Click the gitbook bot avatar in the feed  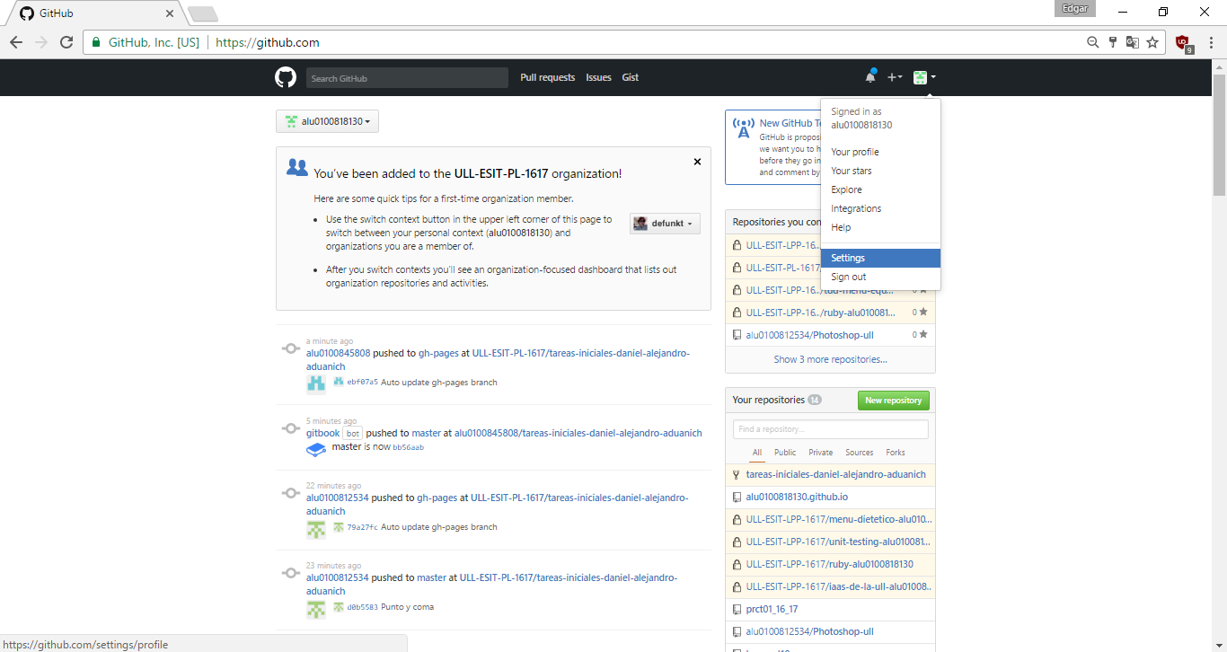click(x=316, y=449)
